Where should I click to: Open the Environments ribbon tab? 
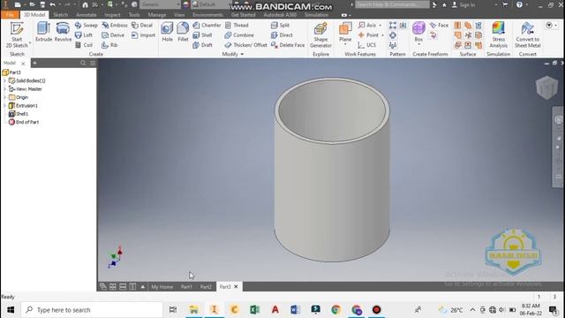[x=208, y=15]
